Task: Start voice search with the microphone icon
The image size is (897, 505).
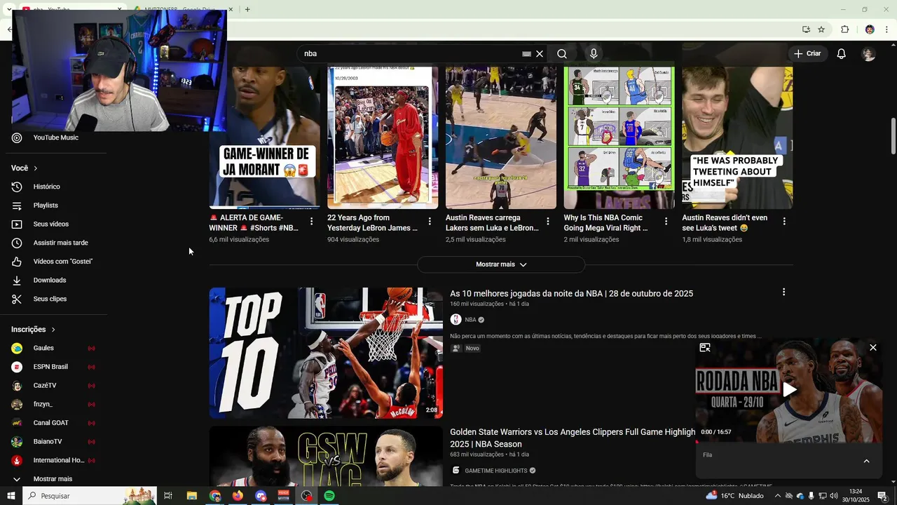Action: 594,54
